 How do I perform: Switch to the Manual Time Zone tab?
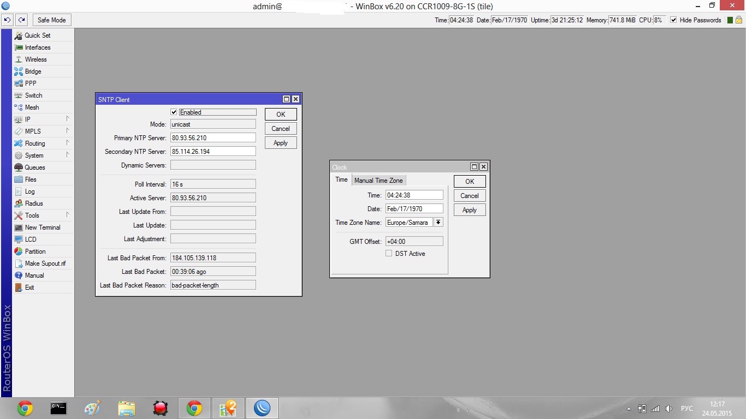pyautogui.click(x=378, y=181)
